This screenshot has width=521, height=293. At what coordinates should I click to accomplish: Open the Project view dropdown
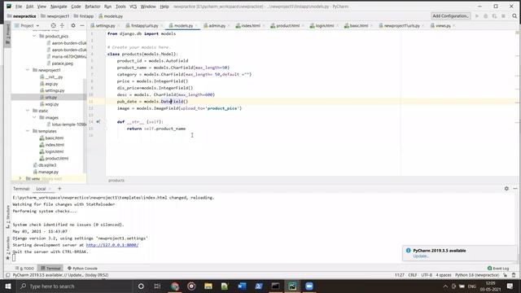pos(27,25)
